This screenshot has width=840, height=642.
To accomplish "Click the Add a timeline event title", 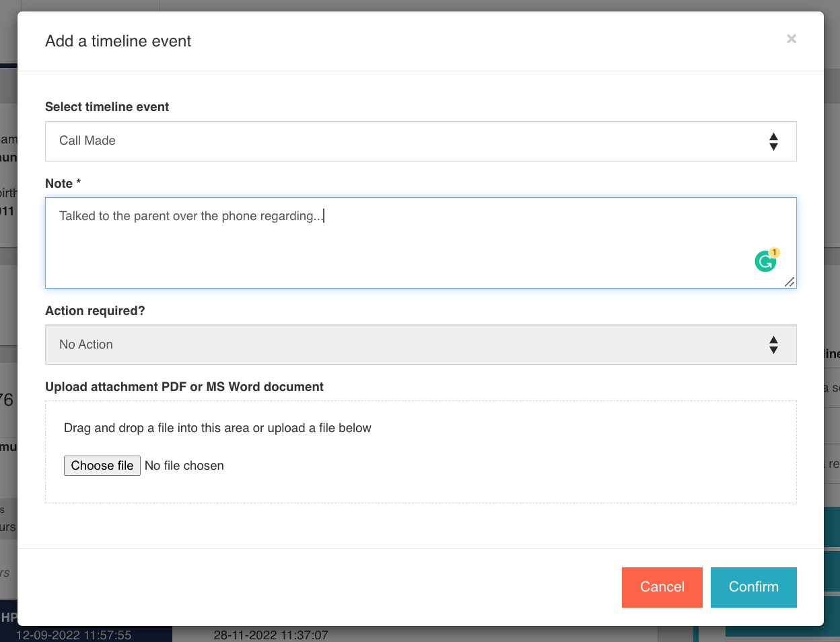I will (118, 41).
